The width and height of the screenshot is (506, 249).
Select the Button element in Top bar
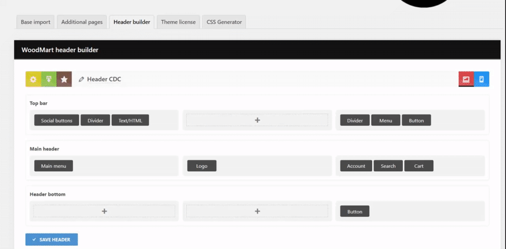pos(416,120)
